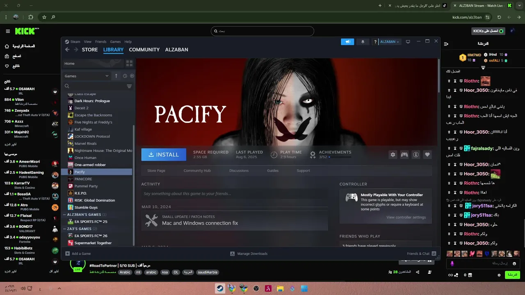Viewport: 525px width, 295px height.
Task: Open Kick chat settings gear
Action: pyautogui.click(x=499, y=275)
